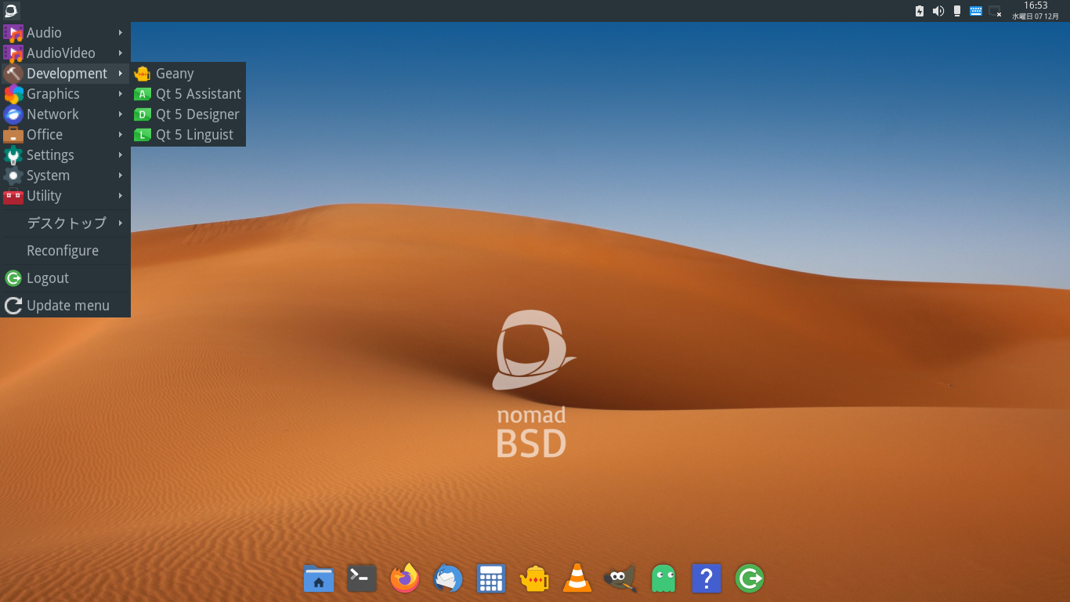The image size is (1070, 602).
Task: Open the file manager from the dock
Action: pyautogui.click(x=319, y=578)
